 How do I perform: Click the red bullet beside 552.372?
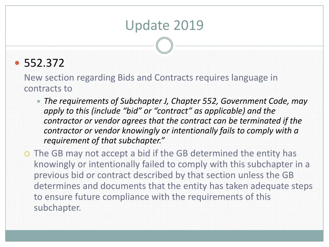(17, 63)
